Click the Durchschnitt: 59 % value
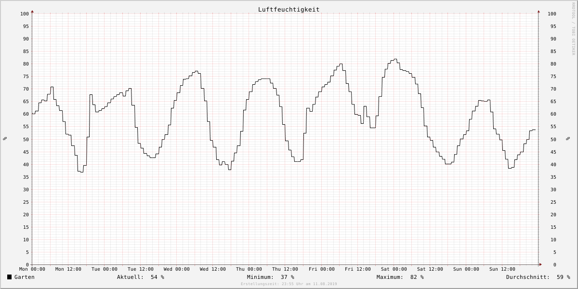 tap(538, 277)
